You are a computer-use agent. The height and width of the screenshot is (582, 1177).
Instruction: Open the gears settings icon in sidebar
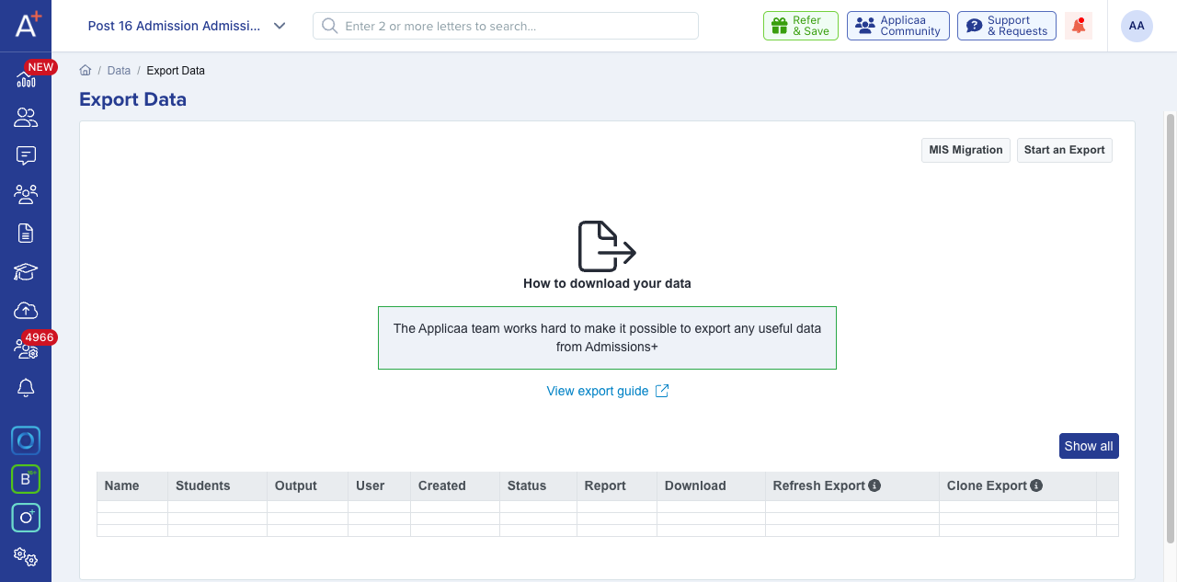coord(26,557)
